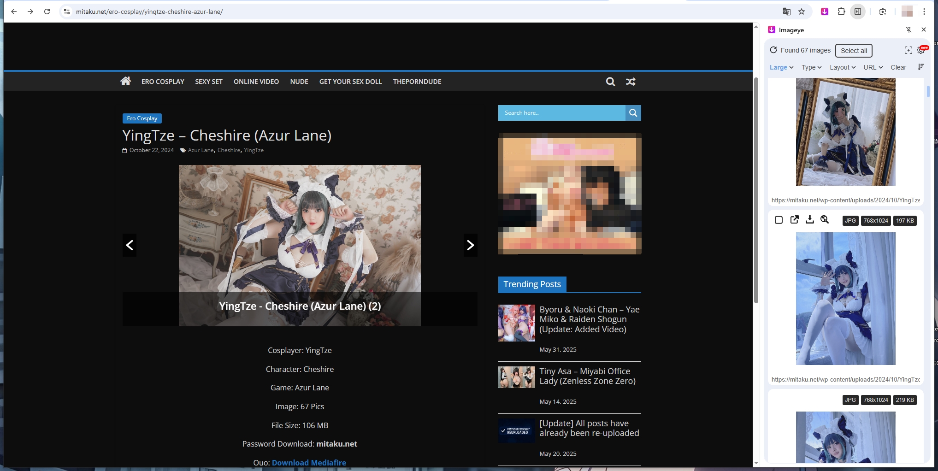Image resolution: width=938 pixels, height=471 pixels.
Task: View site information icon in address bar
Action: (67, 12)
